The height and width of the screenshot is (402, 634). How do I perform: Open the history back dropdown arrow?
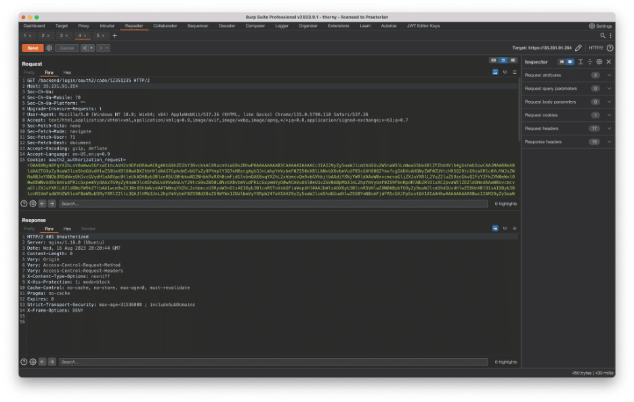pyautogui.click(x=92, y=48)
